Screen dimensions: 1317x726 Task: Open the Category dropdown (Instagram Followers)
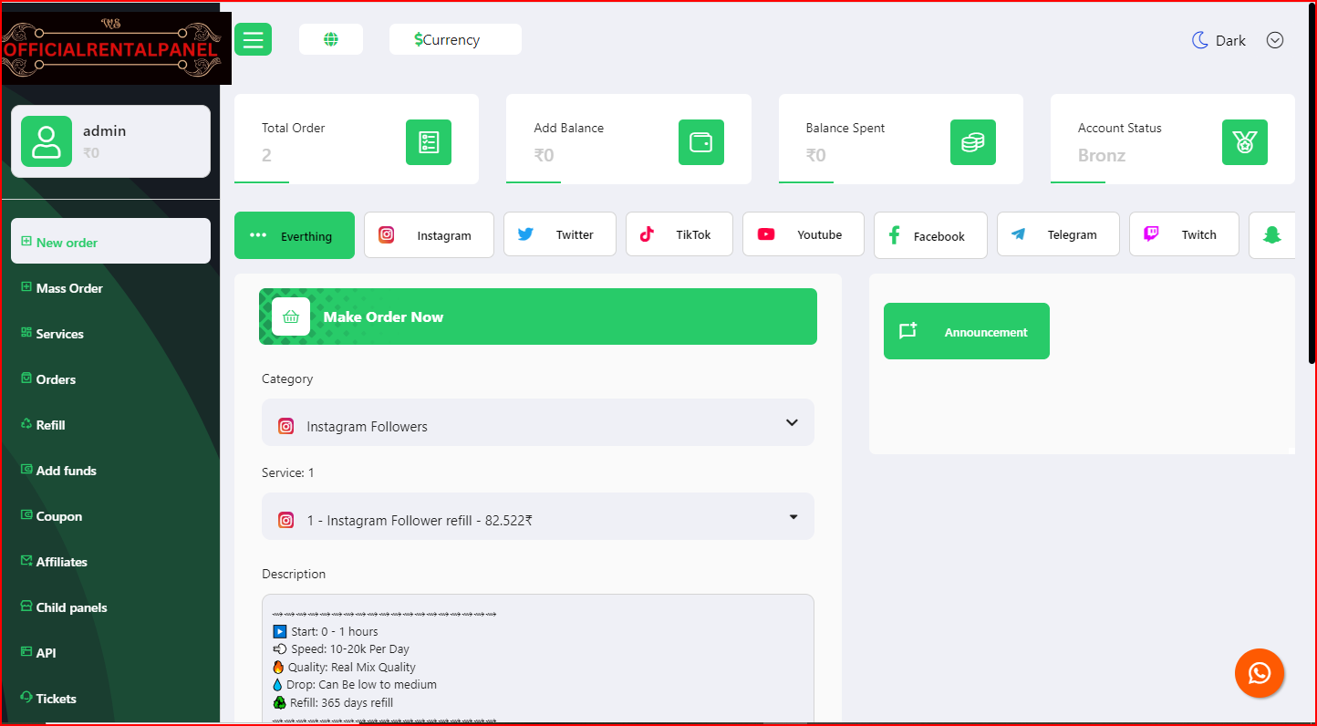[537, 423]
